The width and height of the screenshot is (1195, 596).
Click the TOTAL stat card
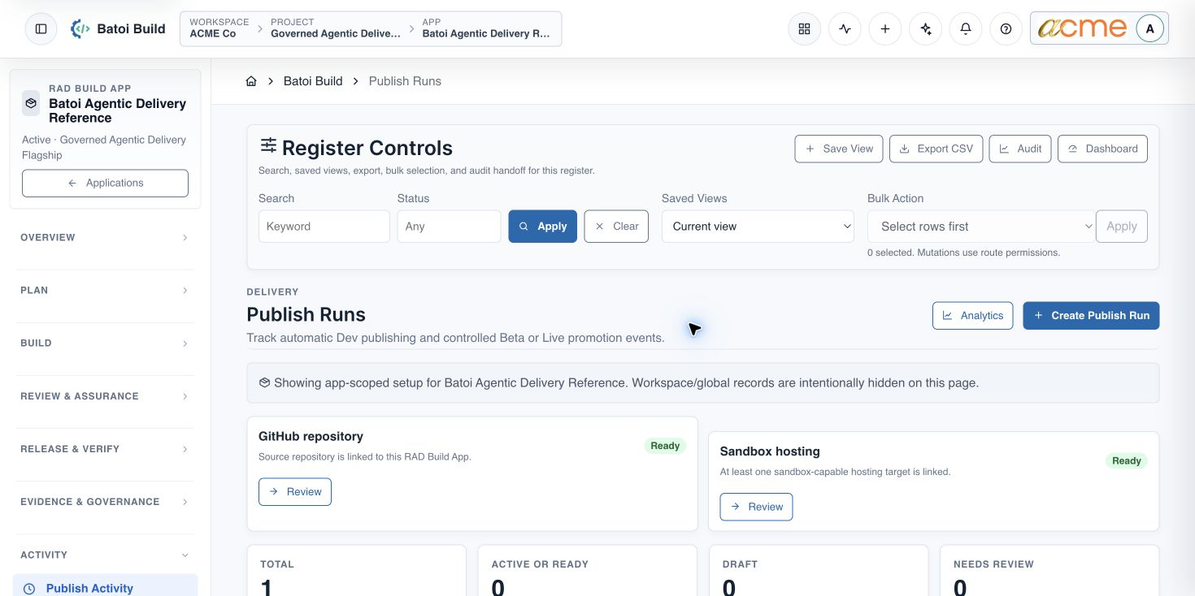coord(357,571)
